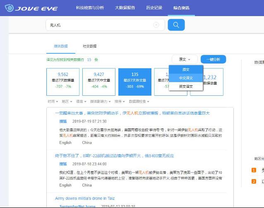
Task: Clear the search box with the X icon
Action: click(156, 25)
